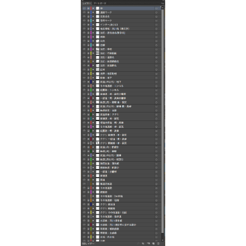Click the empty lock slot of その他道路：2m未満 layer

pos(88,196)
